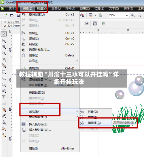The height and width of the screenshot is (157, 144).
Task: Select the Pick (arrow) tool
Action: click(x=4, y=34)
